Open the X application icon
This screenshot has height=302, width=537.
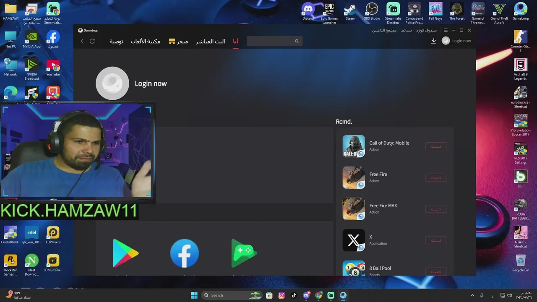coord(354,240)
